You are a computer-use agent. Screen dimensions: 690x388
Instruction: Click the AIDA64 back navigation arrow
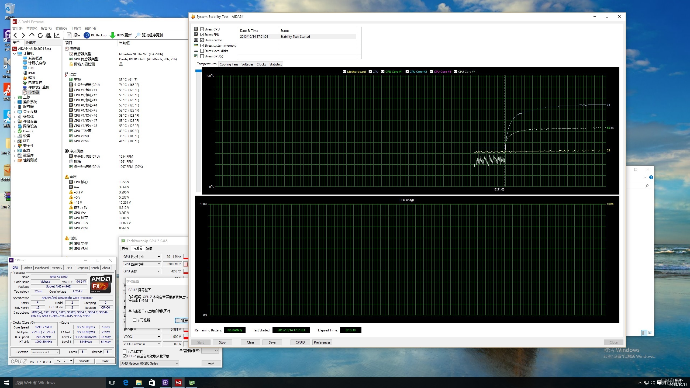pos(15,35)
